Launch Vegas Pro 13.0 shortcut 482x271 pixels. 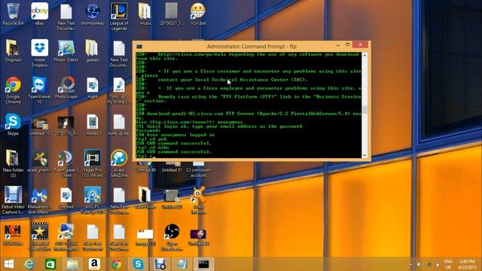(x=93, y=164)
